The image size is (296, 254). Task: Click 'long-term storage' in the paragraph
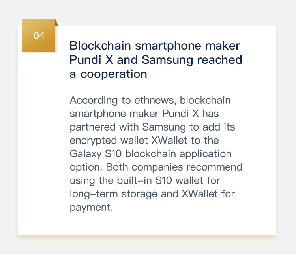coord(113,194)
